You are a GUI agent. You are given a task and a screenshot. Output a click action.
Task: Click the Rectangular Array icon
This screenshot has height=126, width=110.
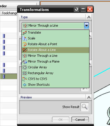pyautogui.click(x=25, y=73)
